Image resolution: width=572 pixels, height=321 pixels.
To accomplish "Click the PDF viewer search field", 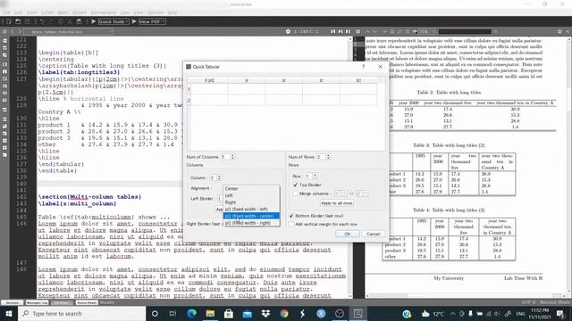I will 465,32.
